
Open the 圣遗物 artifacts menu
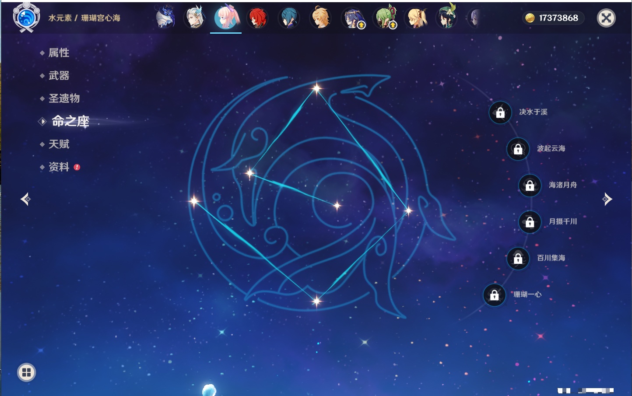coord(64,98)
